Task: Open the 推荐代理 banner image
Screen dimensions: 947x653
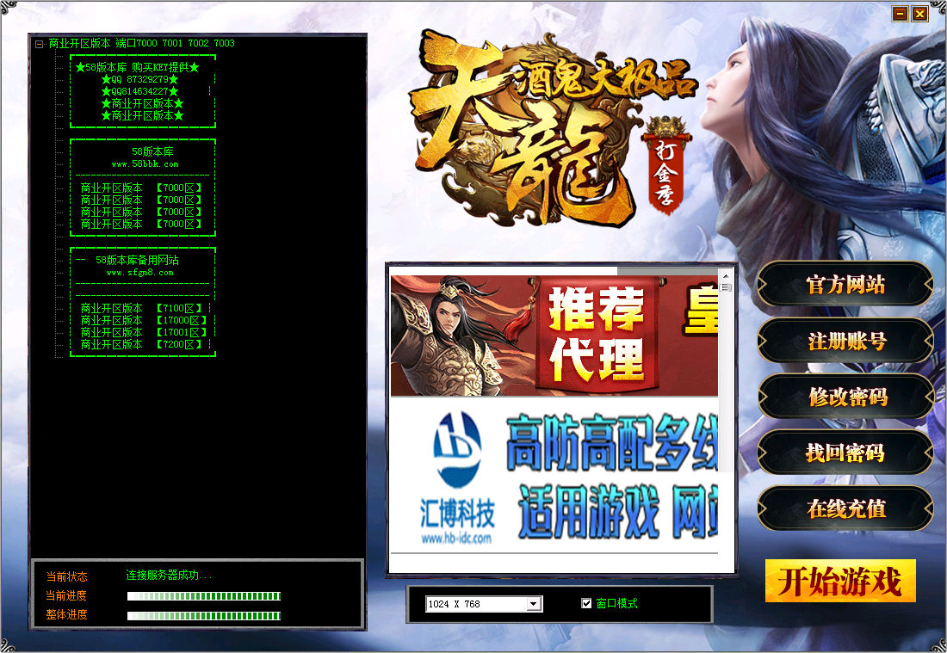Action: coord(554,336)
